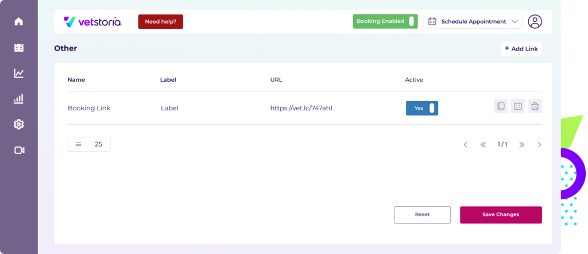588x254 pixels.
Task: Click the Add Link button
Action: pyautogui.click(x=521, y=49)
